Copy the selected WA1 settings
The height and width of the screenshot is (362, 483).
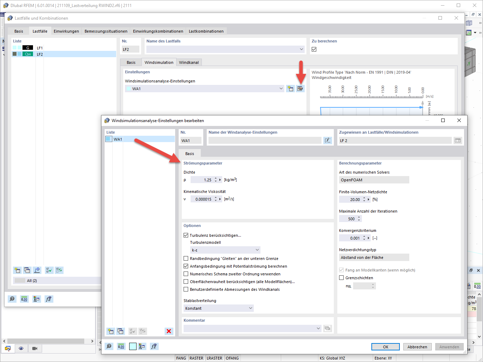pyautogui.click(x=120, y=331)
